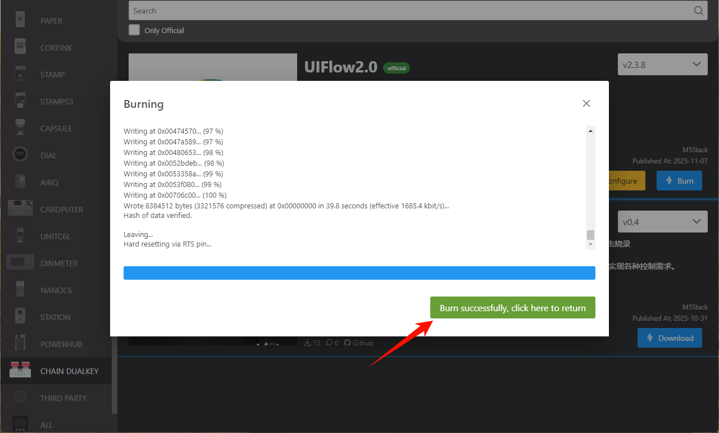Select ALL in the device list
Image resolution: width=719 pixels, height=433 pixels.
click(x=47, y=425)
